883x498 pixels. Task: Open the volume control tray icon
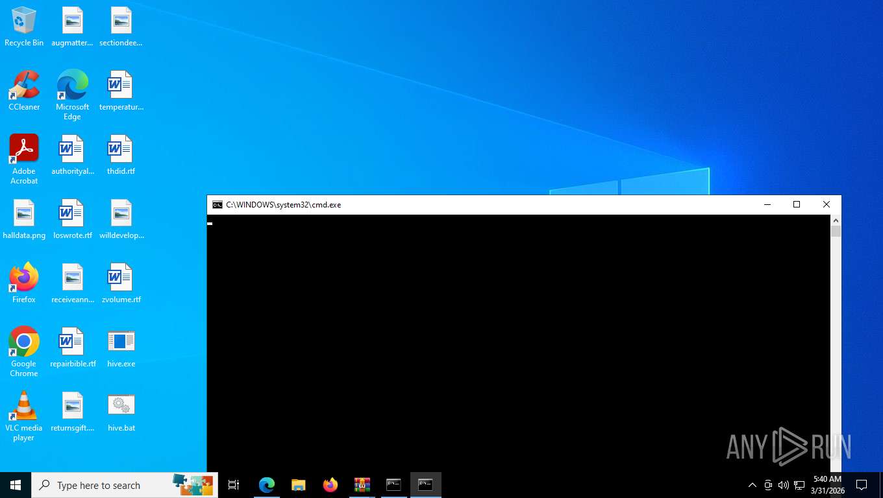(784, 485)
